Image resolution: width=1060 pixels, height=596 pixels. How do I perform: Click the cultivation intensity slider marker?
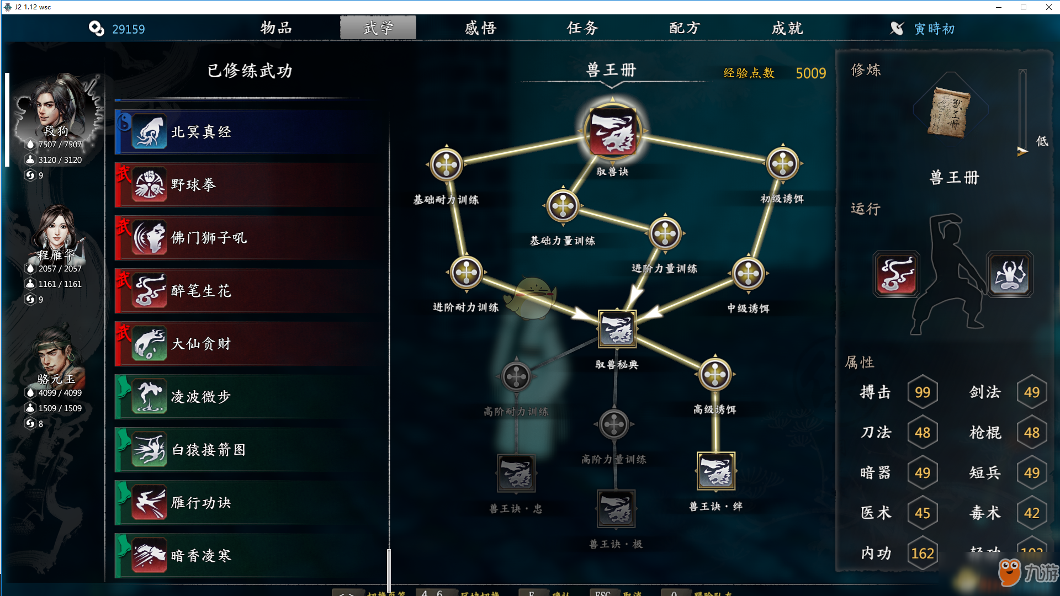1022,151
